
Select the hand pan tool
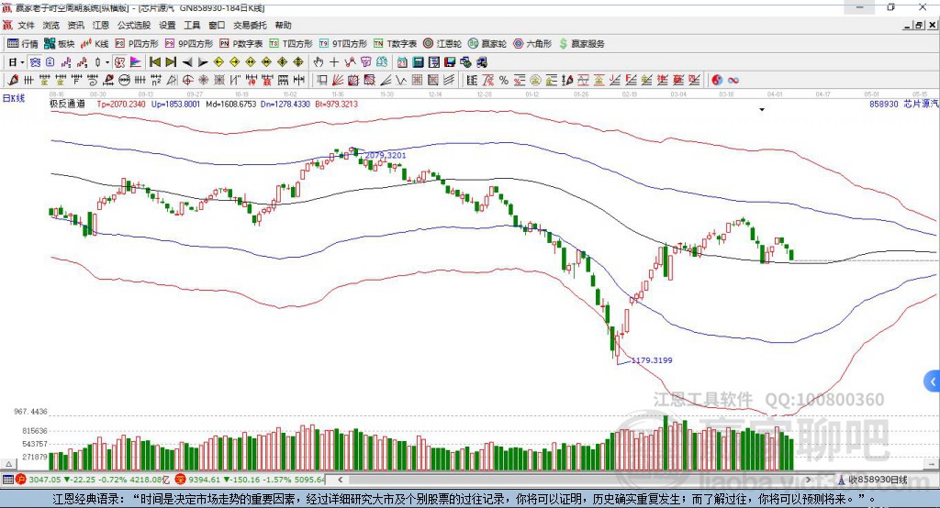318,62
